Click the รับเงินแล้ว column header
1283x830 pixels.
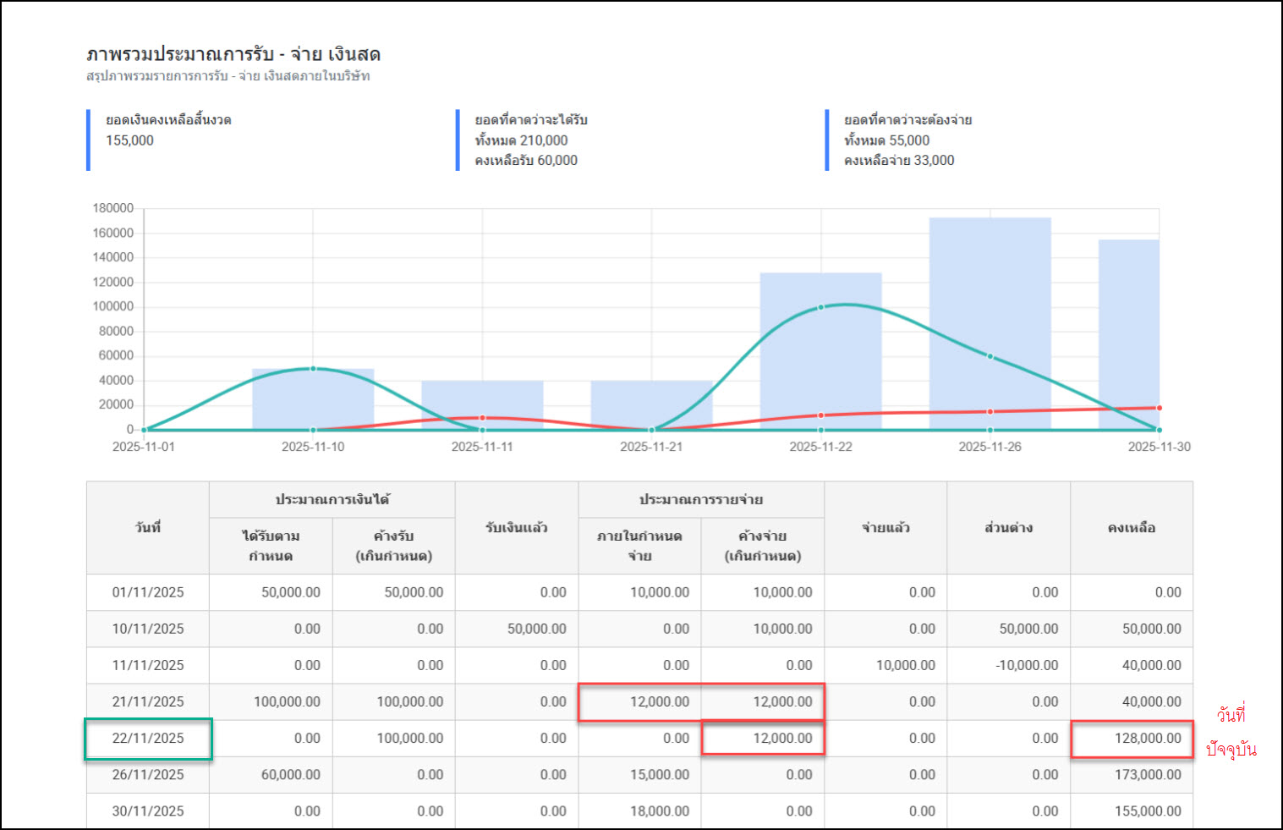516,528
